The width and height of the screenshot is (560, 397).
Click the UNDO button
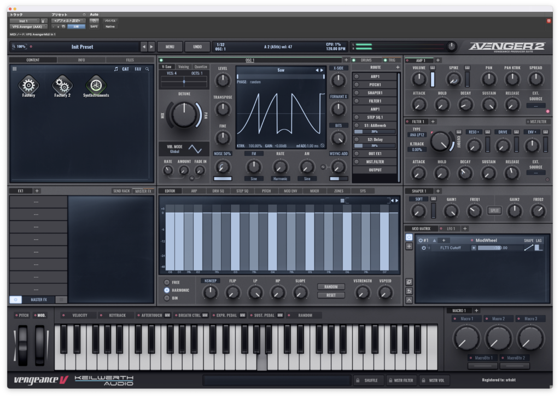(x=197, y=47)
